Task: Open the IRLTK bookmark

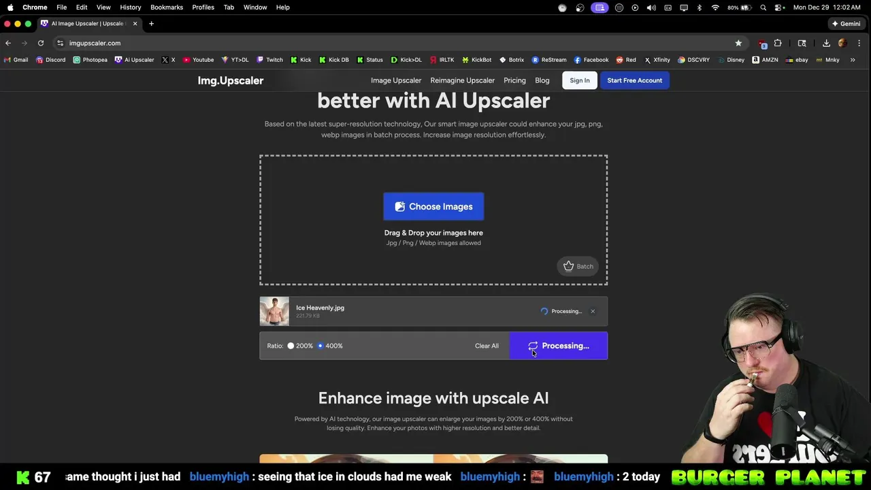Action: click(x=442, y=60)
